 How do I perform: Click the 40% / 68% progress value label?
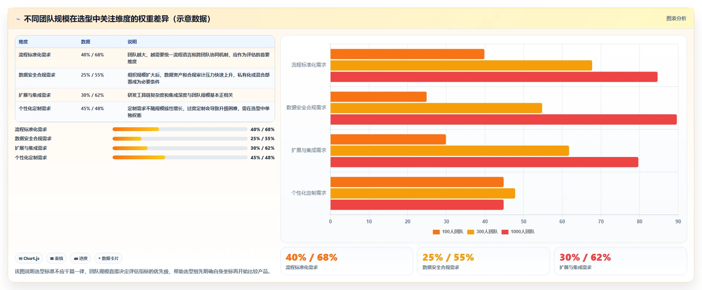point(262,130)
